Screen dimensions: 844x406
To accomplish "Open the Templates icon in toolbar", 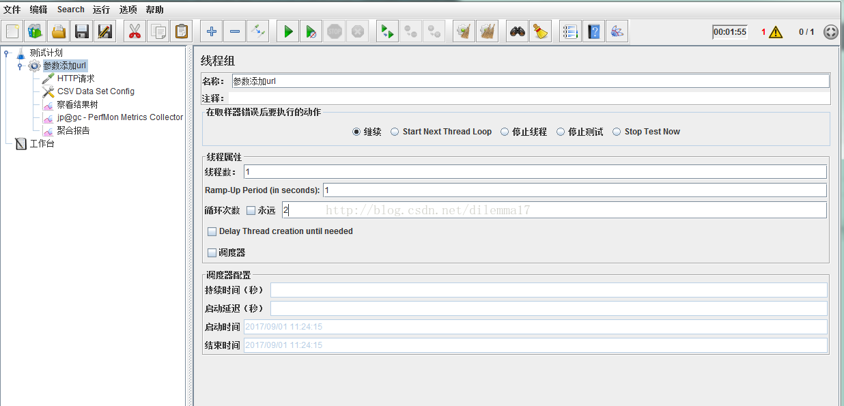I will coord(36,31).
